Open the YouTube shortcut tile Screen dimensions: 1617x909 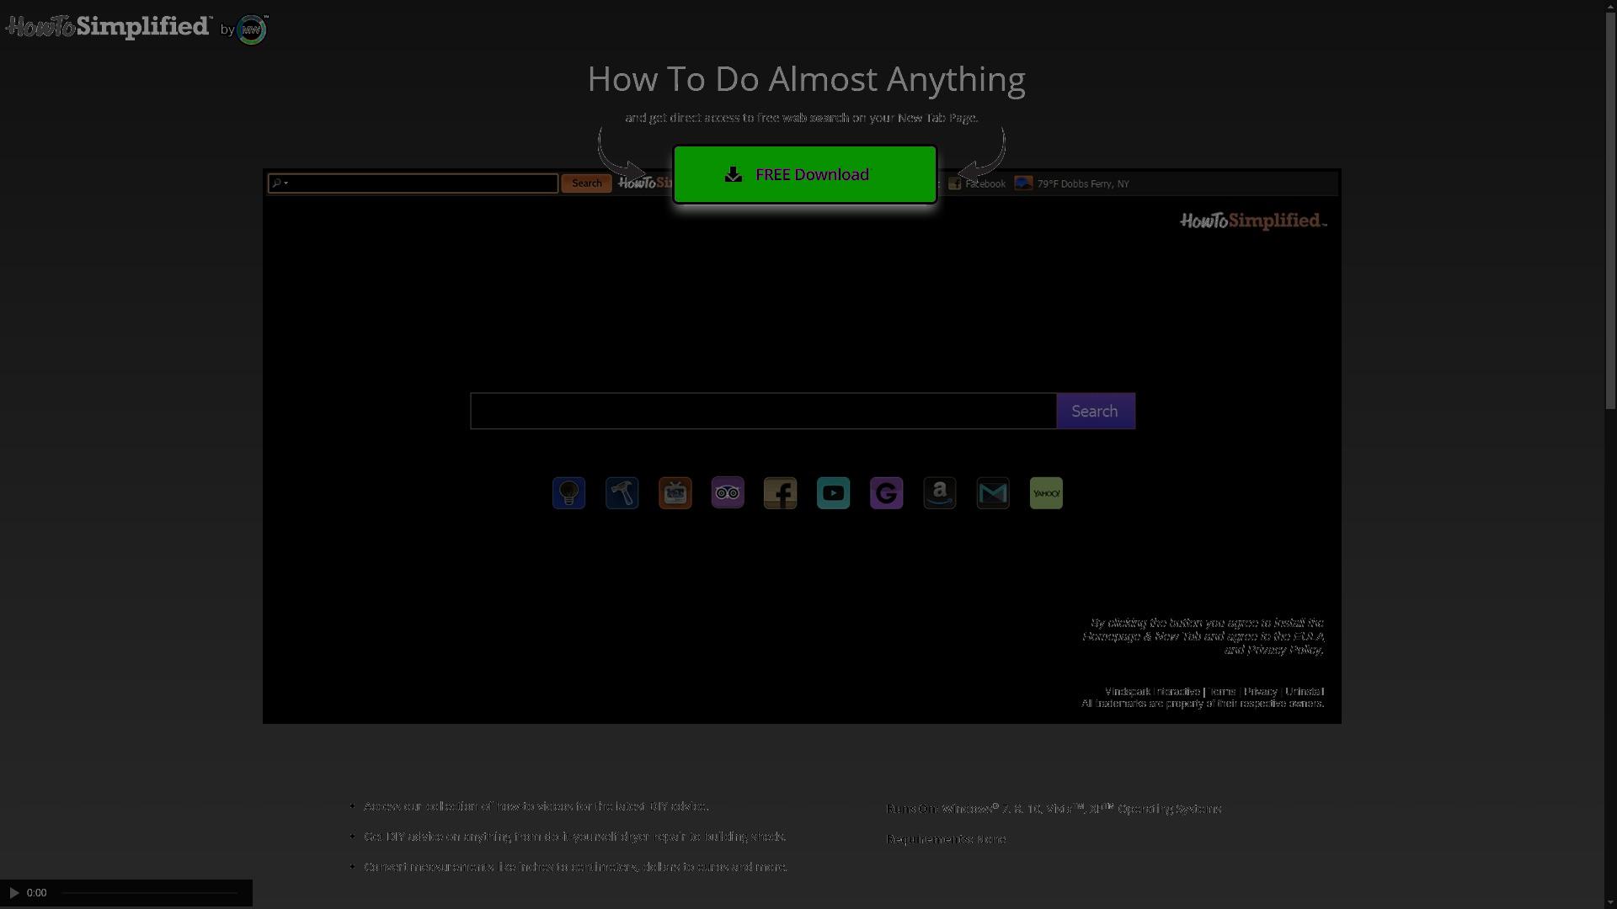(833, 493)
